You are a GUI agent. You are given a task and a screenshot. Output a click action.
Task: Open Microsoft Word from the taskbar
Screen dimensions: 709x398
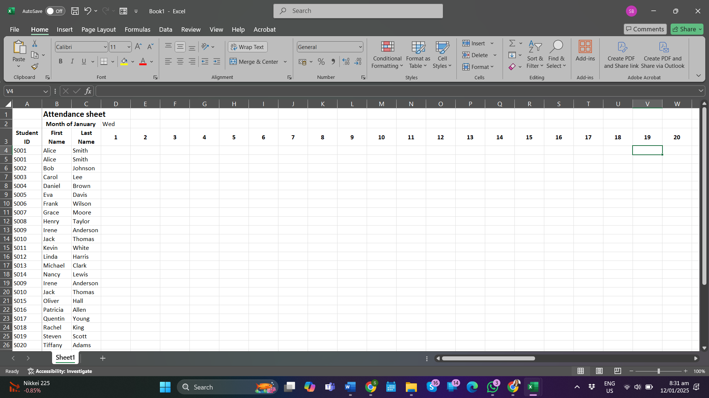pos(350,387)
